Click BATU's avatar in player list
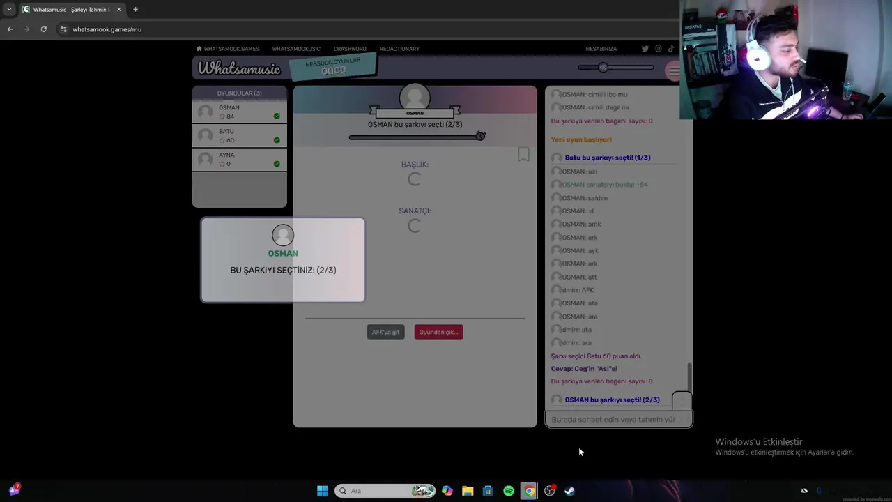This screenshot has height=502, width=892. click(x=206, y=135)
